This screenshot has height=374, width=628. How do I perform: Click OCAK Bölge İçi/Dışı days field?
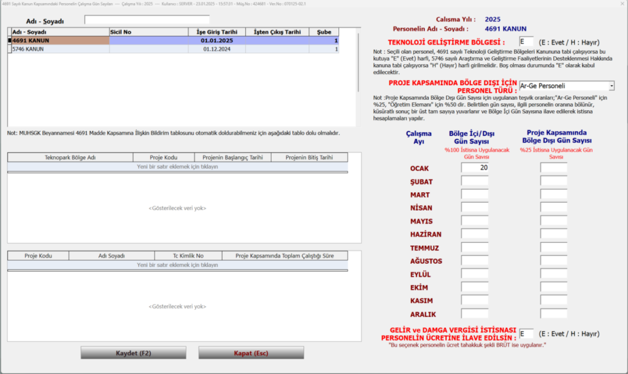pyautogui.click(x=475, y=168)
